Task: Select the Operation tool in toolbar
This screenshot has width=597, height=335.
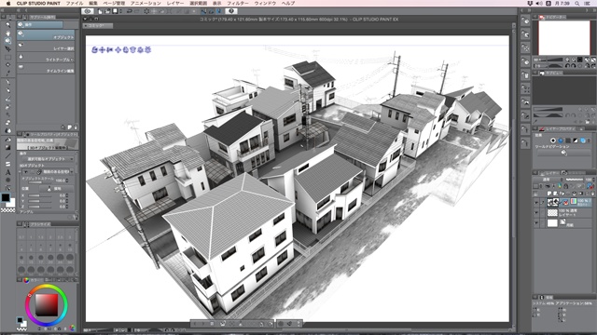Action: coord(7,41)
